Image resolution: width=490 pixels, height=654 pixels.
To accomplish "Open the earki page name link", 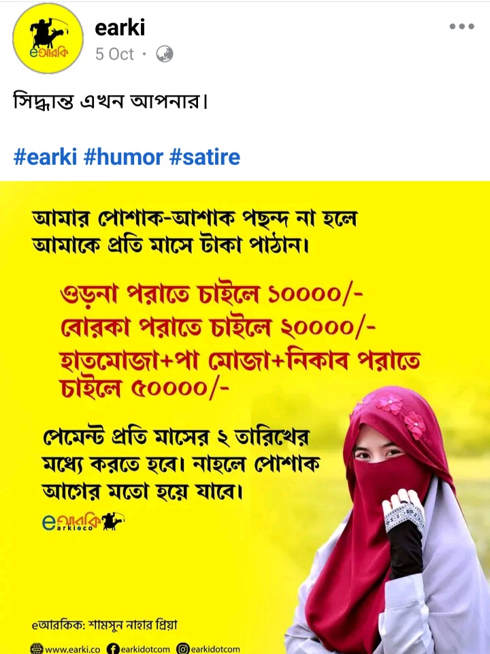I will 120,28.
